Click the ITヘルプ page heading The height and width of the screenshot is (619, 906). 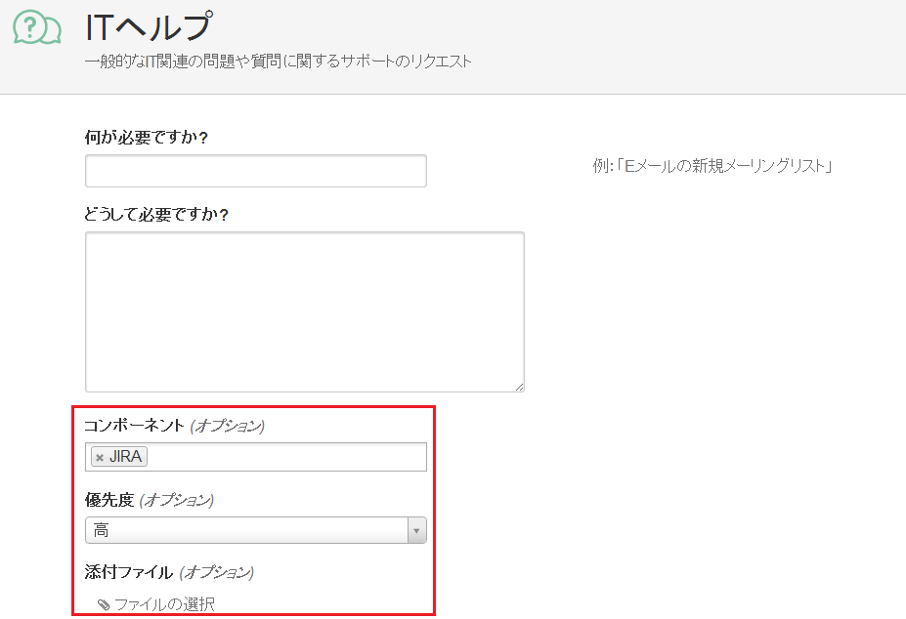click(x=150, y=26)
